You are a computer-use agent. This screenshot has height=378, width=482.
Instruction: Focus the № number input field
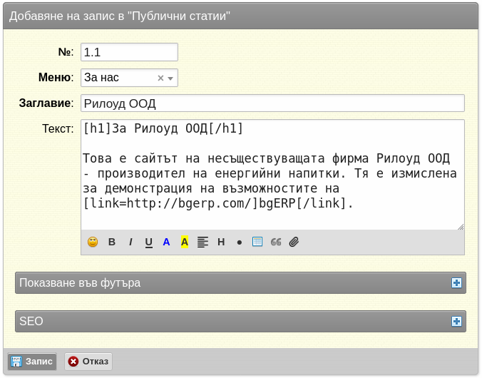point(130,52)
